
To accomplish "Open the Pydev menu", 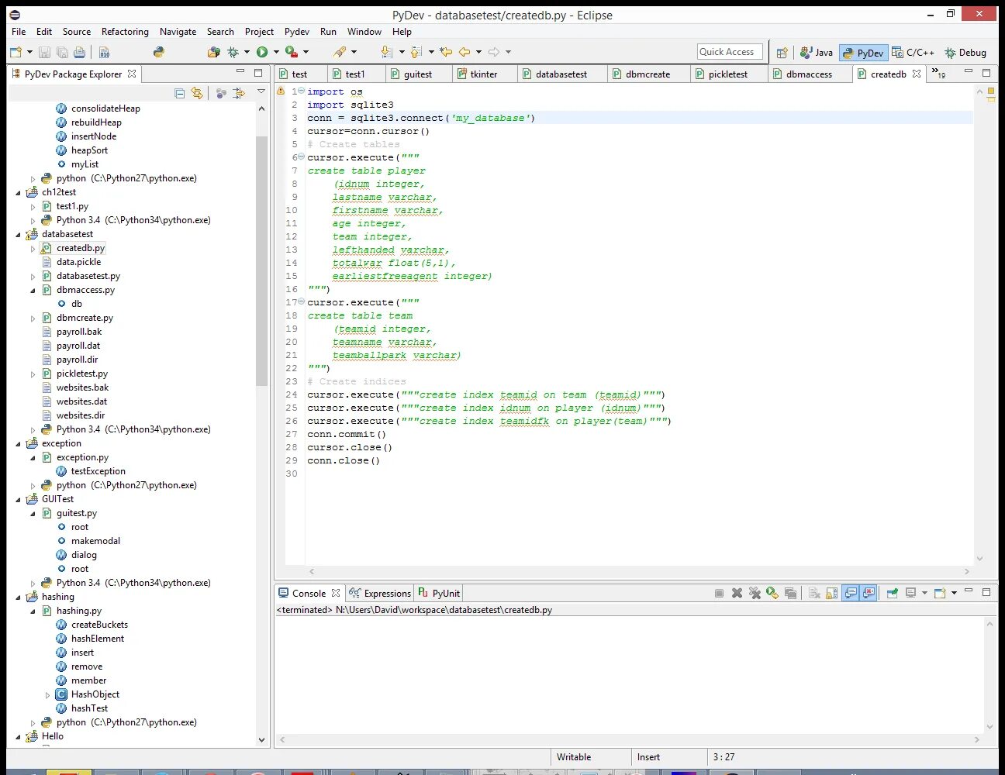I will [297, 32].
